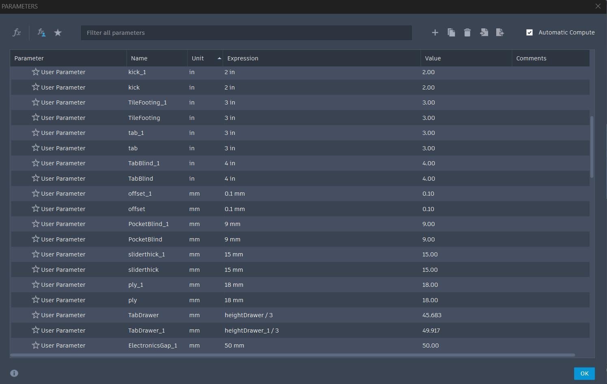Favorite the TabDrawer_1 parameter star
Viewport: 607px width, 384px height.
coord(36,330)
